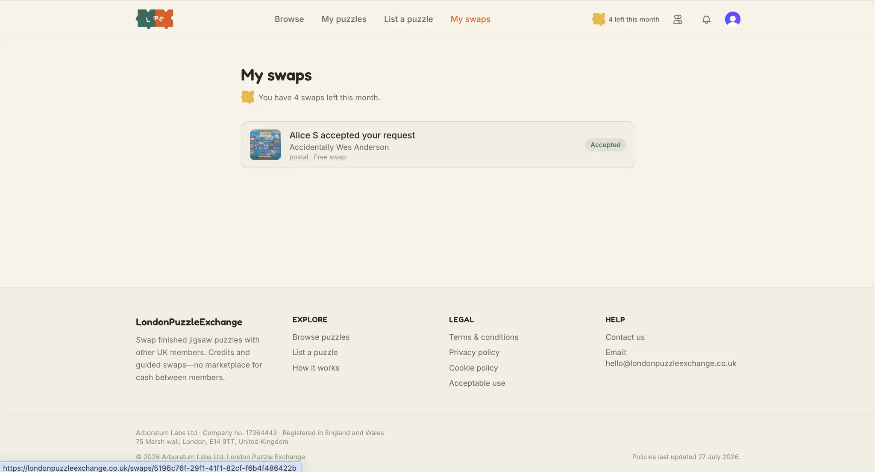Image resolution: width=875 pixels, height=472 pixels.
Task: Open the Acceptable use link
Action: [x=477, y=383]
